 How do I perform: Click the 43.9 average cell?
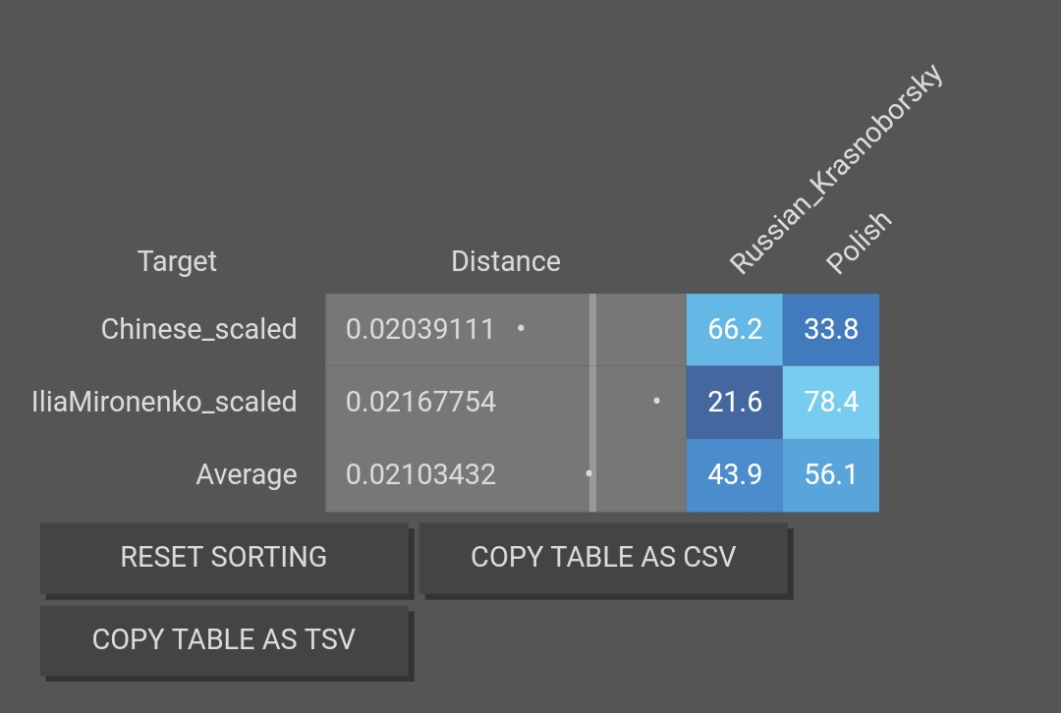pos(735,474)
